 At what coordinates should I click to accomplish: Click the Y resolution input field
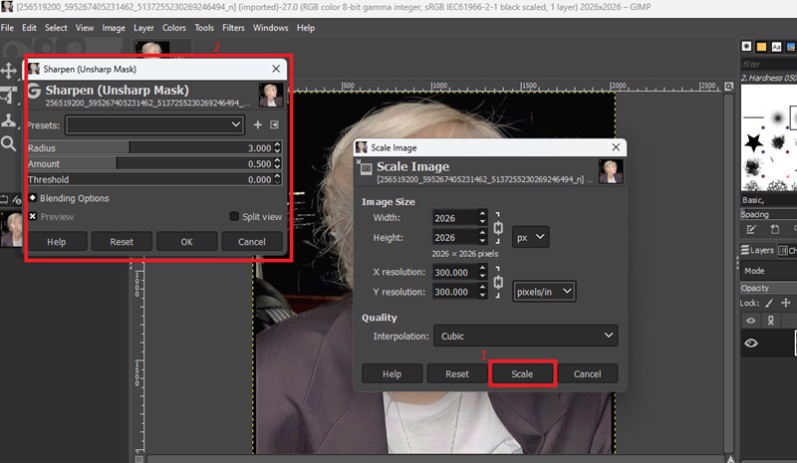tap(455, 292)
